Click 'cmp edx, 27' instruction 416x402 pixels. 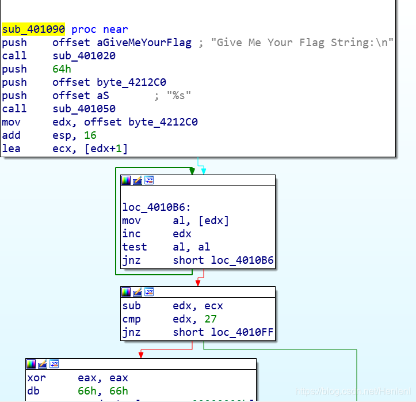(x=169, y=319)
